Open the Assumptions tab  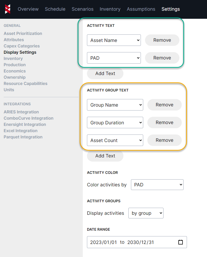pos(141,9)
